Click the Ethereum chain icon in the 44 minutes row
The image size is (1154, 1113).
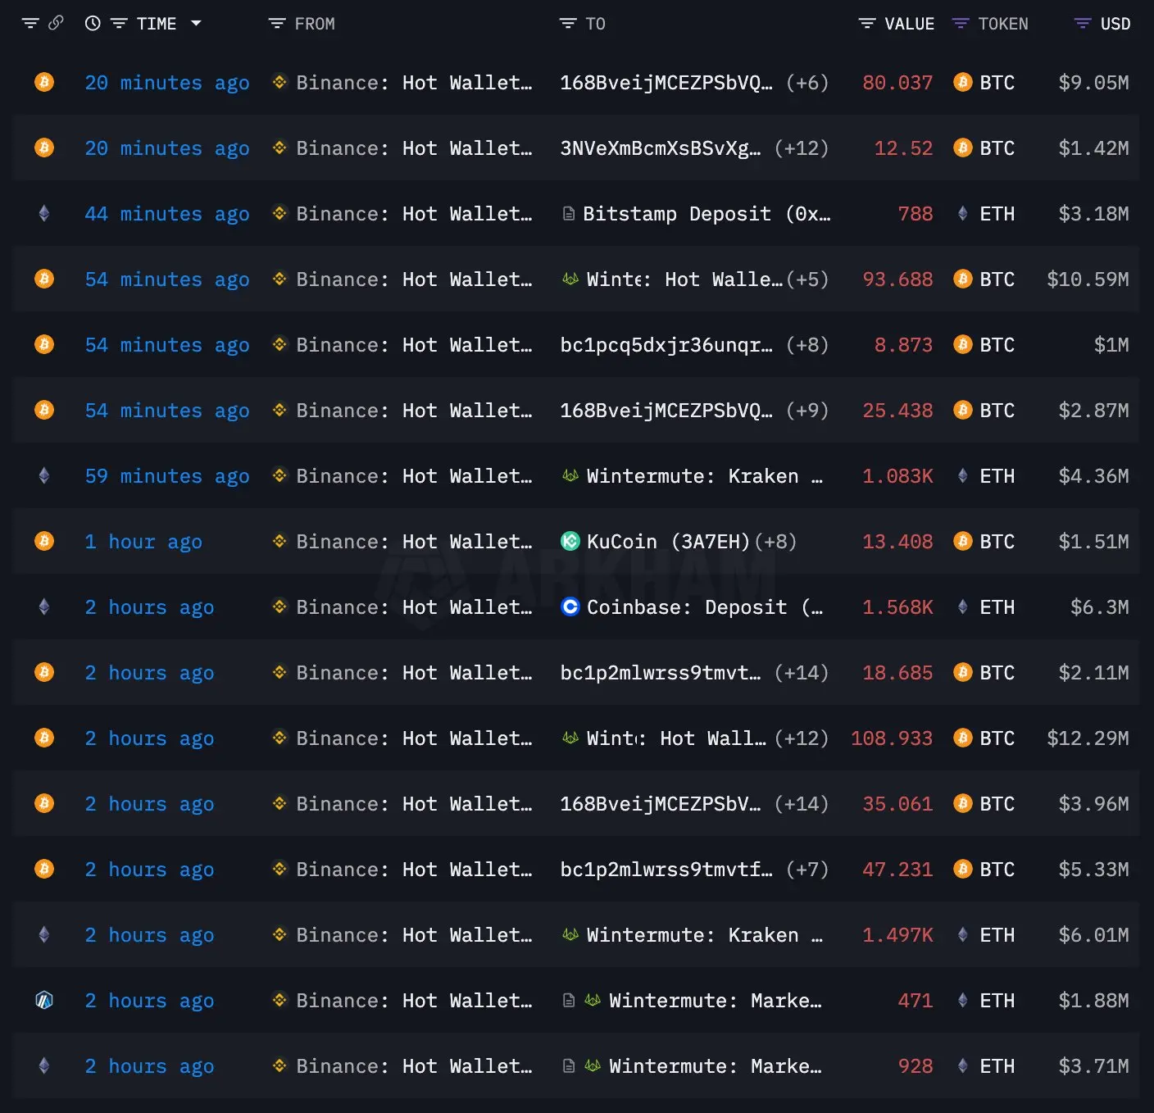click(44, 213)
